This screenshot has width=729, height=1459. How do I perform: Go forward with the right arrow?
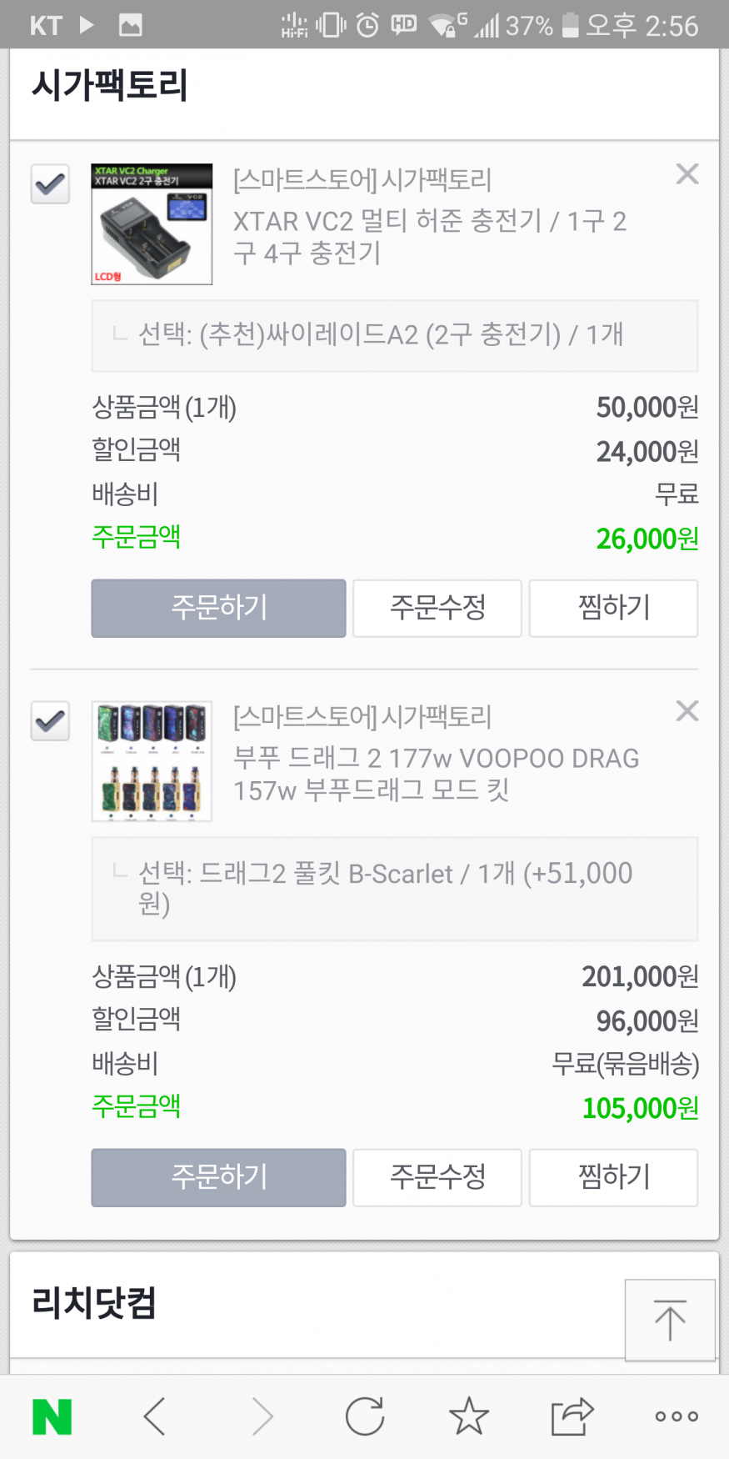click(x=262, y=1416)
